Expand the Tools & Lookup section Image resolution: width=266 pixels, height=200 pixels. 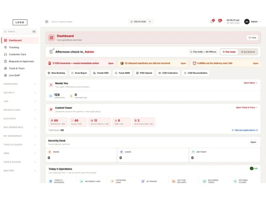(x=20, y=145)
